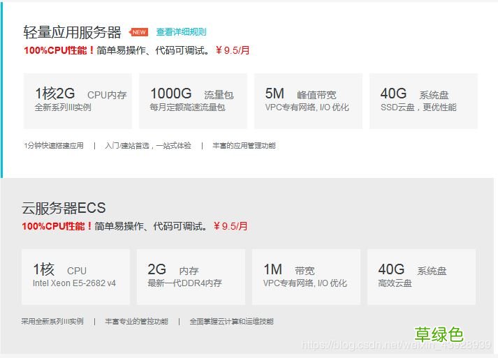Screen dimensions: 498x358
Task: Click the ¥9.5/月 price in the lightweight server section
Action: 233,50
